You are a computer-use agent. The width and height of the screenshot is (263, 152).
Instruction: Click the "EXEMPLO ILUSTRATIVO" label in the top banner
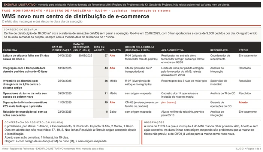point(19,5)
